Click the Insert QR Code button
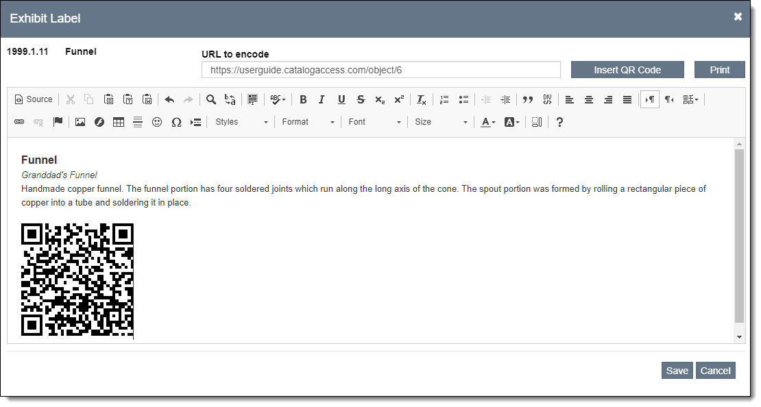The image size is (761, 407). point(627,70)
